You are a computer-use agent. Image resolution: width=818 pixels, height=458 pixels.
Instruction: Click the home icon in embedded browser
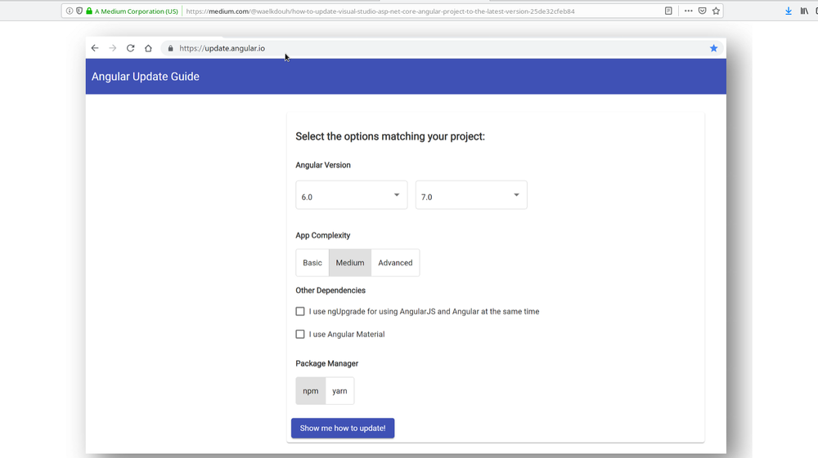coord(148,48)
